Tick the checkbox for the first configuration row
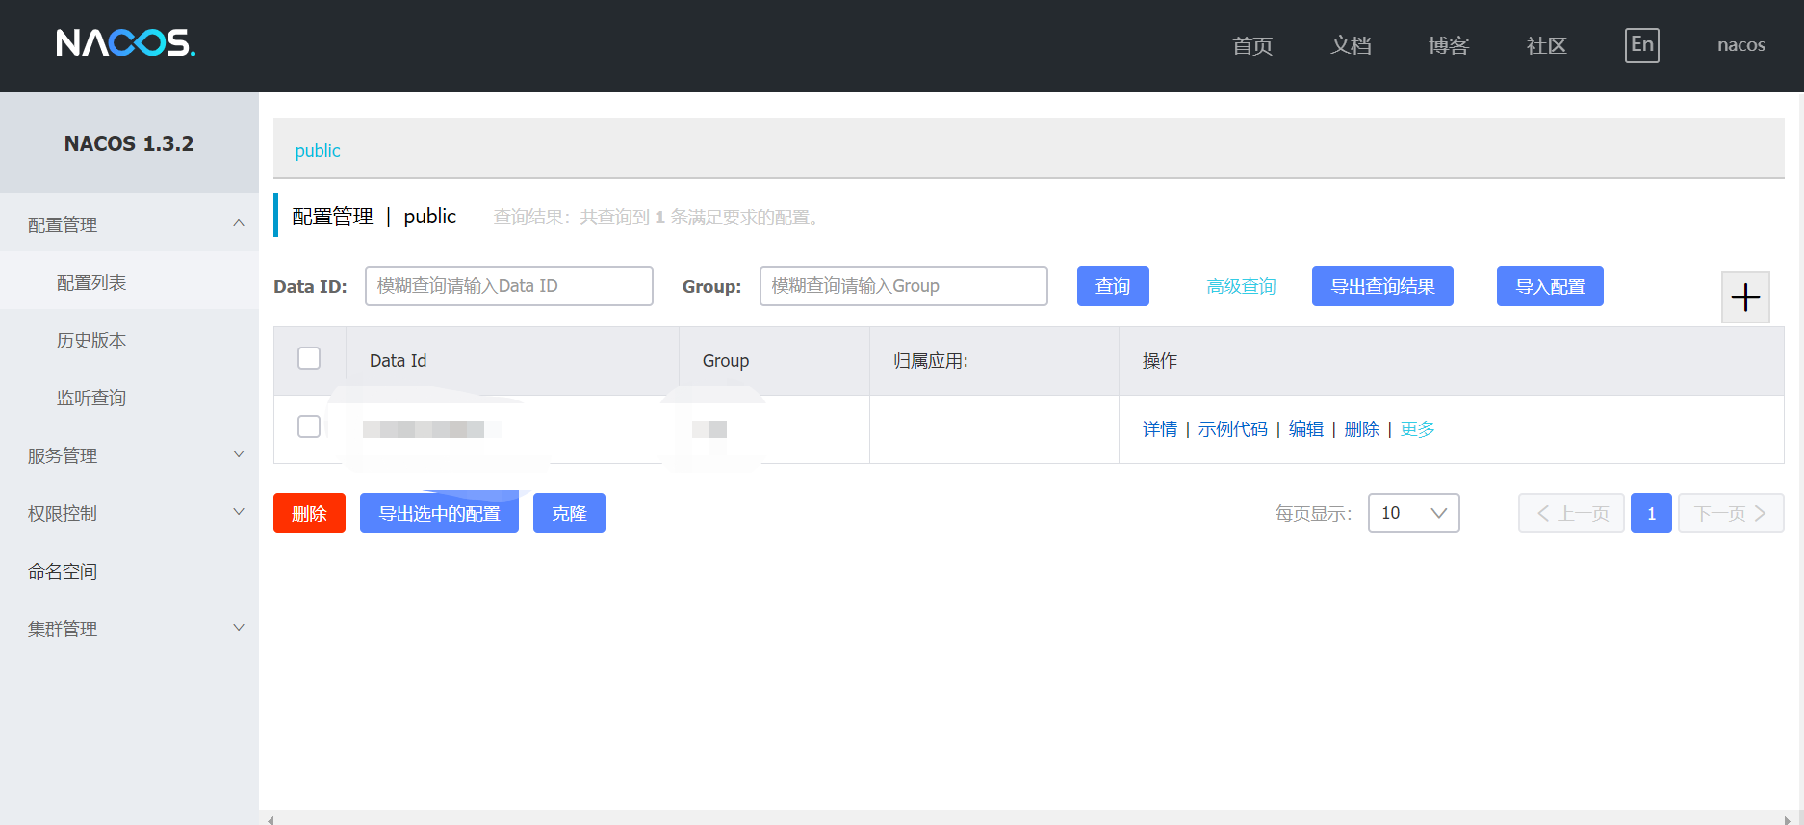Image resolution: width=1804 pixels, height=825 pixels. (309, 426)
